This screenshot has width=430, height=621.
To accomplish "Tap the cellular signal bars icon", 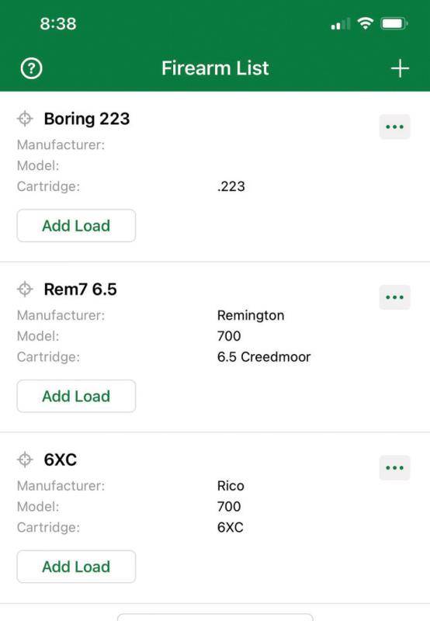I will click(x=341, y=24).
